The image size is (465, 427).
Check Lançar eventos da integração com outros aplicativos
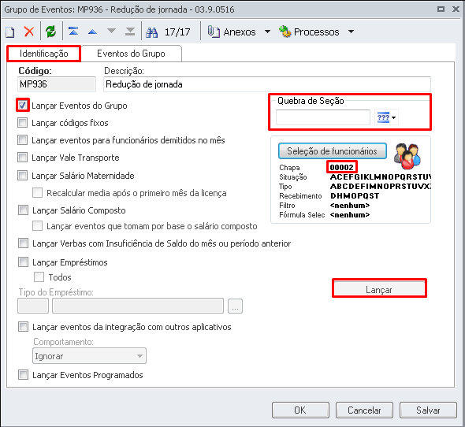[x=23, y=327]
